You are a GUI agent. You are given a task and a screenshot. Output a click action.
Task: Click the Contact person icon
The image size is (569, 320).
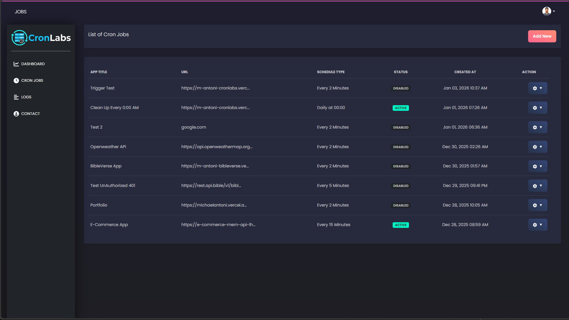click(16, 114)
